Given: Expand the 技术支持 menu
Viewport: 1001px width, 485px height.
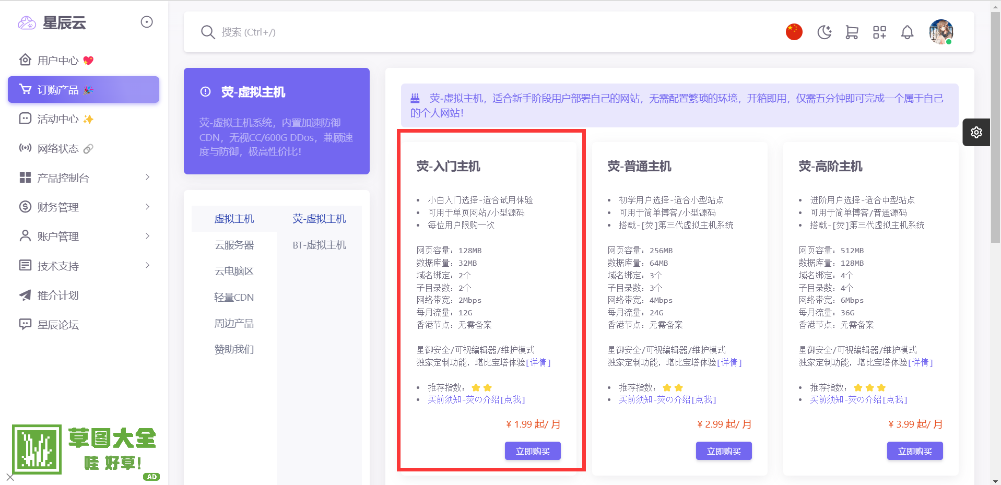Looking at the screenshot, I should click(x=84, y=266).
